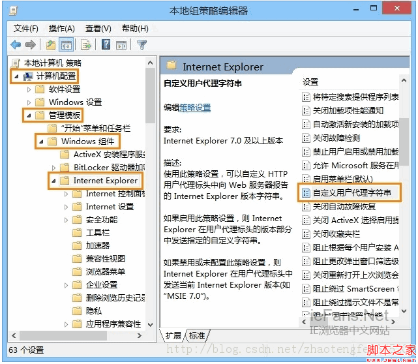Open the 操作(A) menu
Screen dimensions: 418x364
61,28
